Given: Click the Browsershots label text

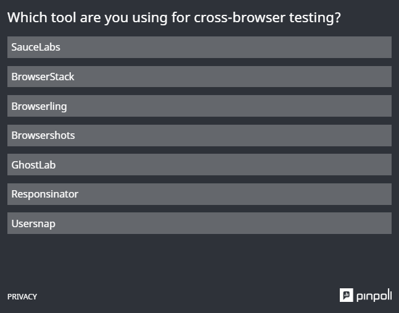Looking at the screenshot, I should 43,135.
